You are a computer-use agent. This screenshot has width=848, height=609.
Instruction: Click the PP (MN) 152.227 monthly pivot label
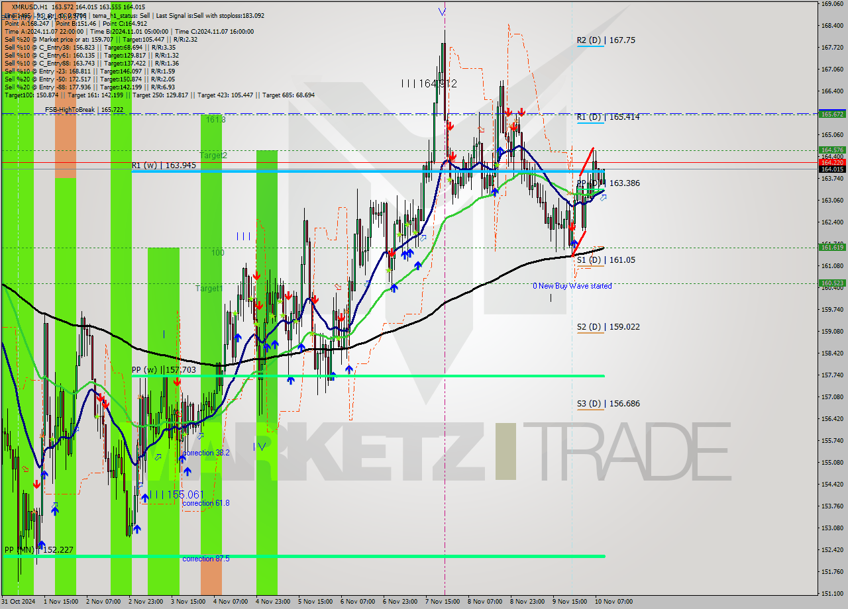38,550
